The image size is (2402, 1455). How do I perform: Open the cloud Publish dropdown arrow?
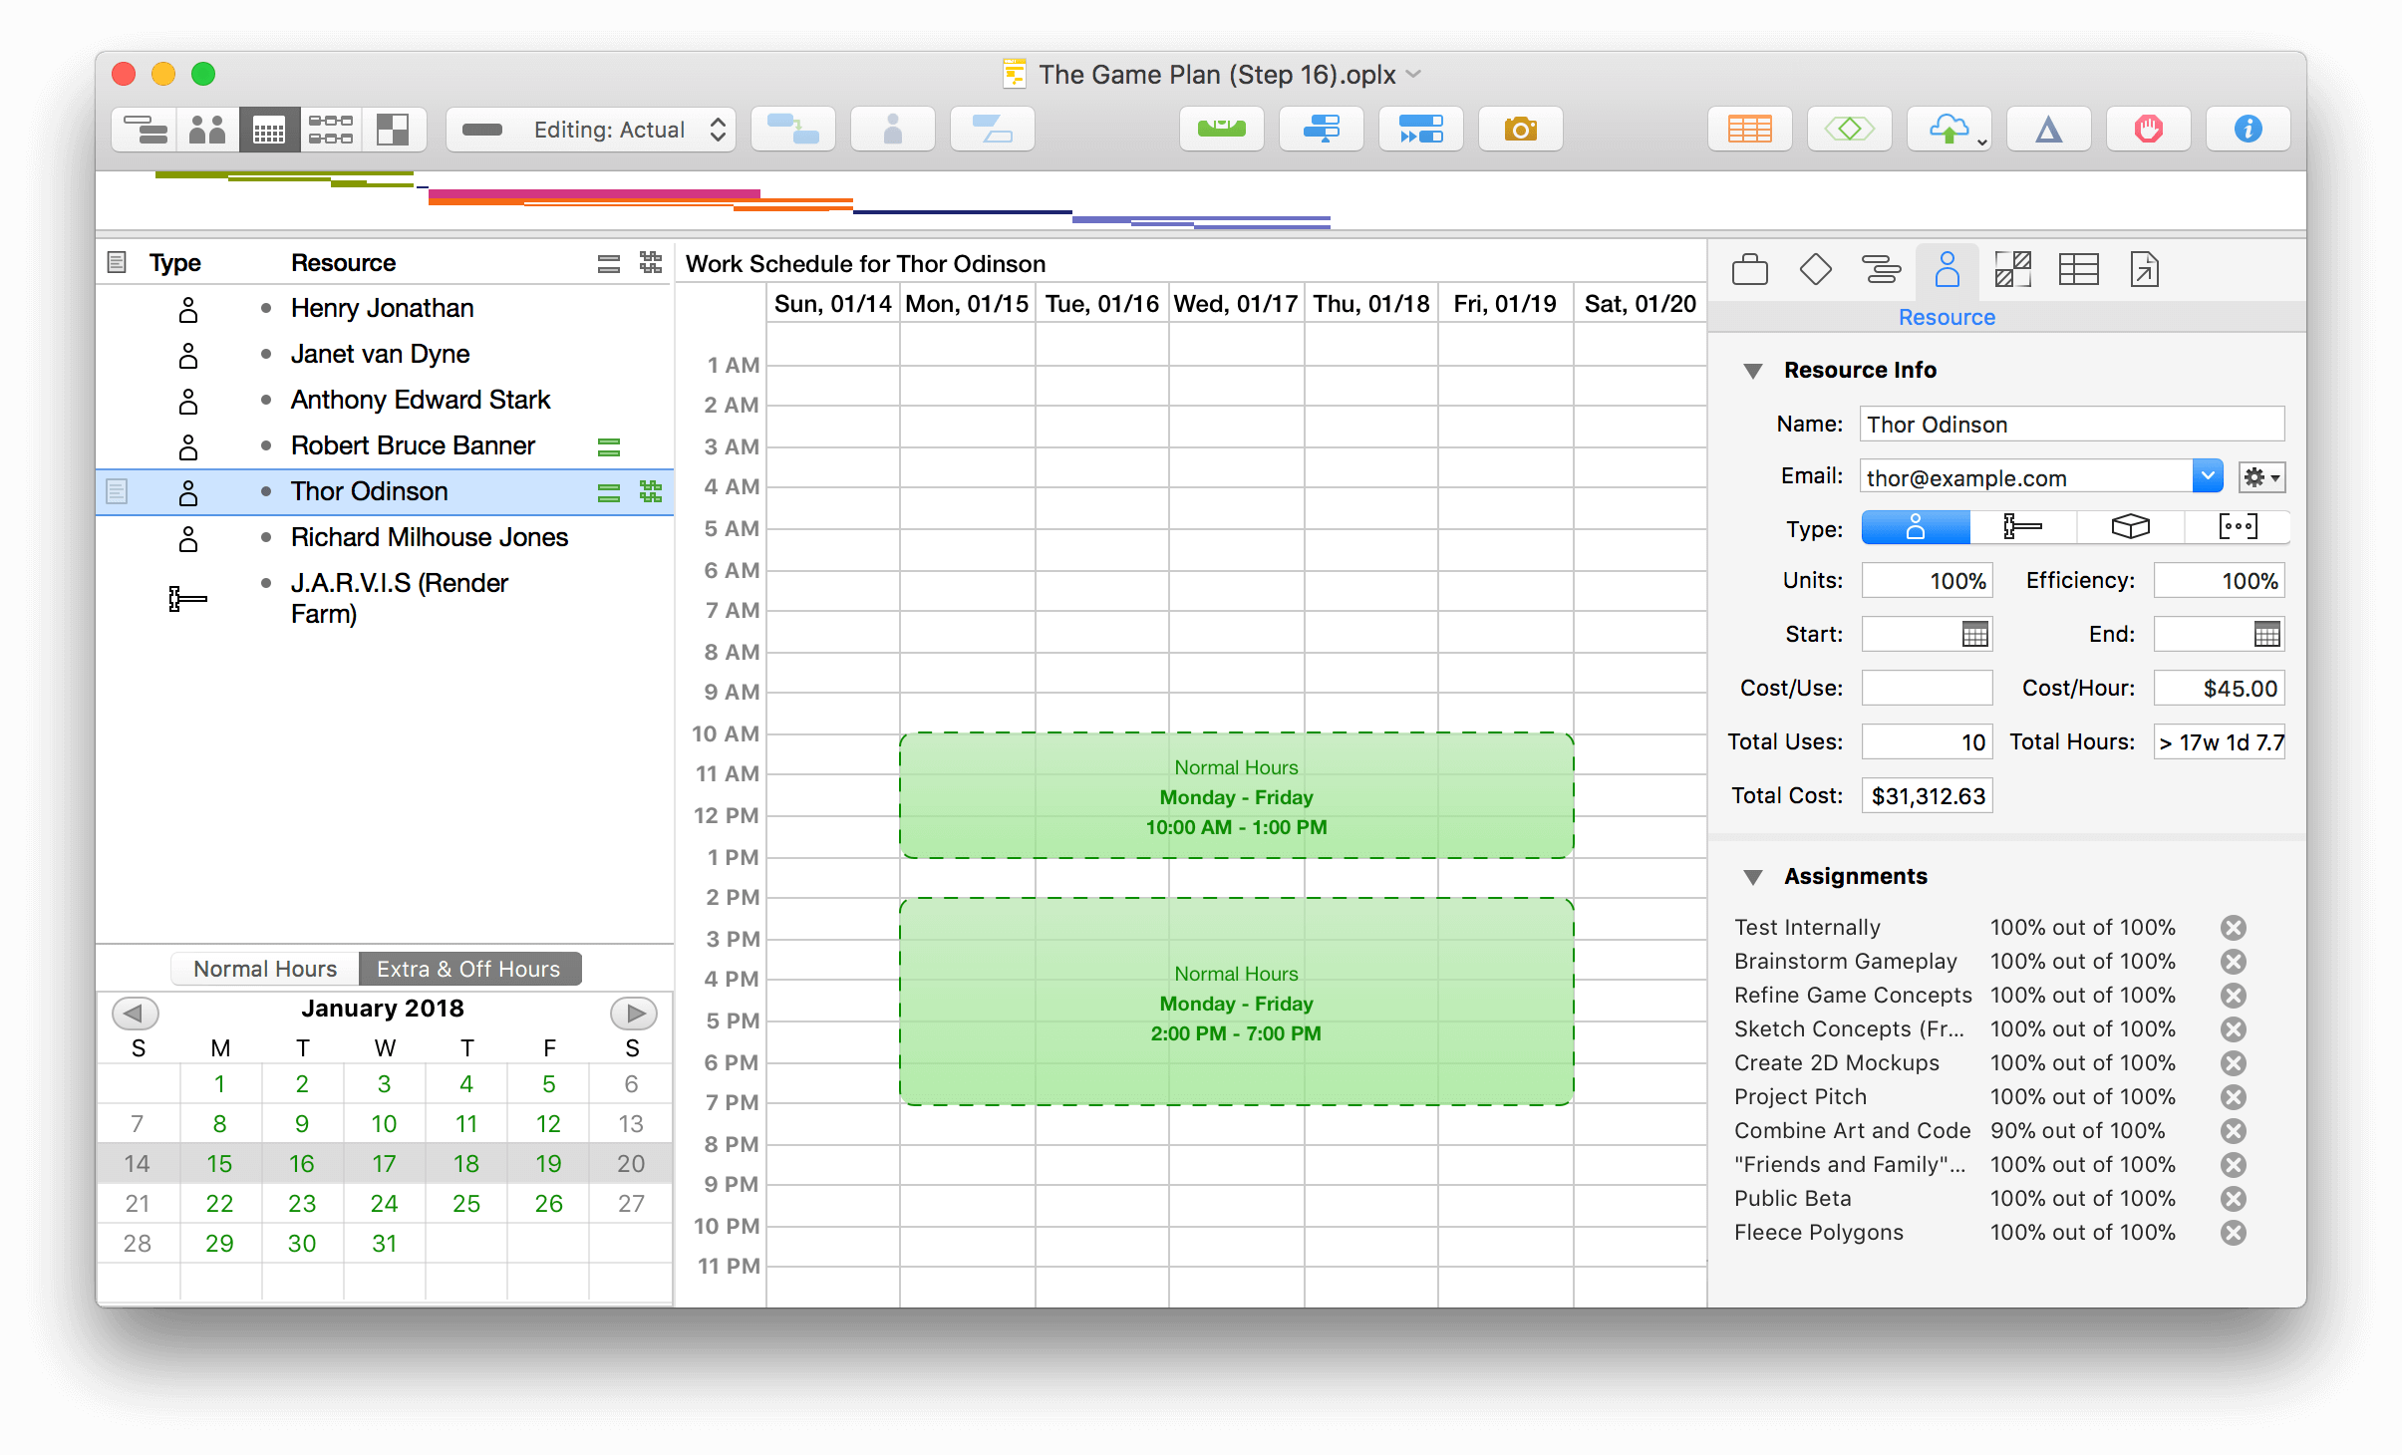click(x=1982, y=142)
